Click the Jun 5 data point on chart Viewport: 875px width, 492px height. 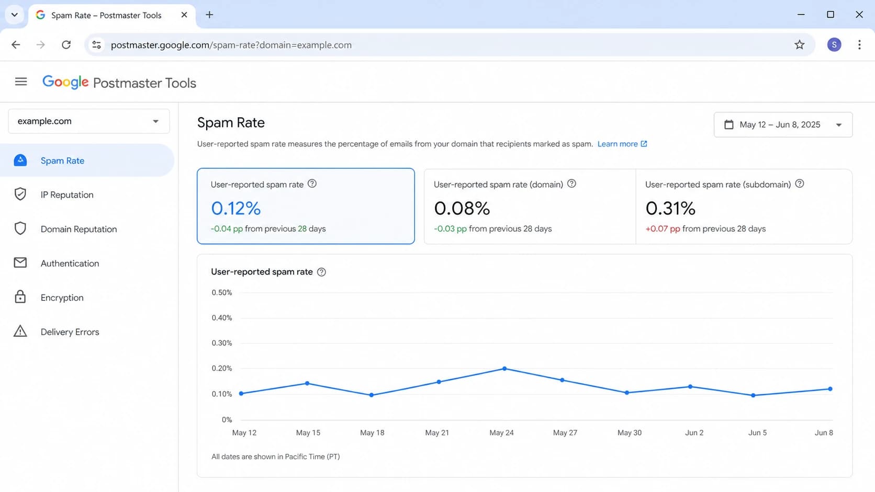coord(753,395)
